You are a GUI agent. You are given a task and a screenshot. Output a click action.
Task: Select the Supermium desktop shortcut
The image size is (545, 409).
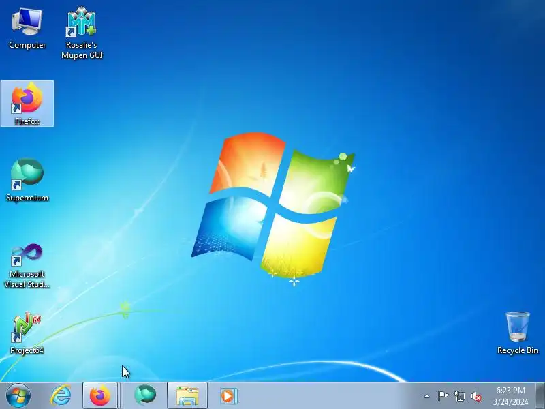27,180
